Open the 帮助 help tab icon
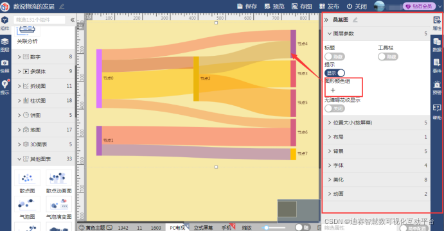This screenshot has height=231, width=444. pos(437,112)
